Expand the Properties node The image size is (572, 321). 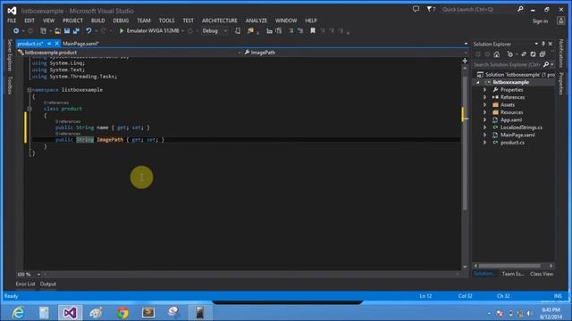click(484, 90)
